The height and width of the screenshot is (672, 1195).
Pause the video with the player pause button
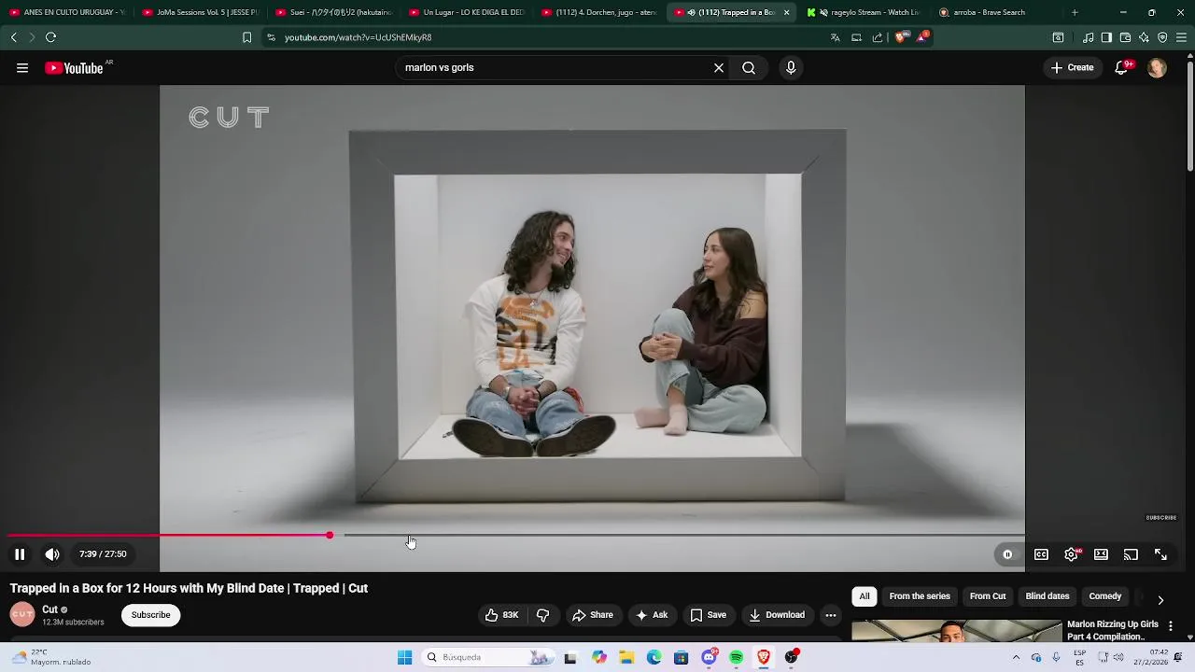point(20,554)
